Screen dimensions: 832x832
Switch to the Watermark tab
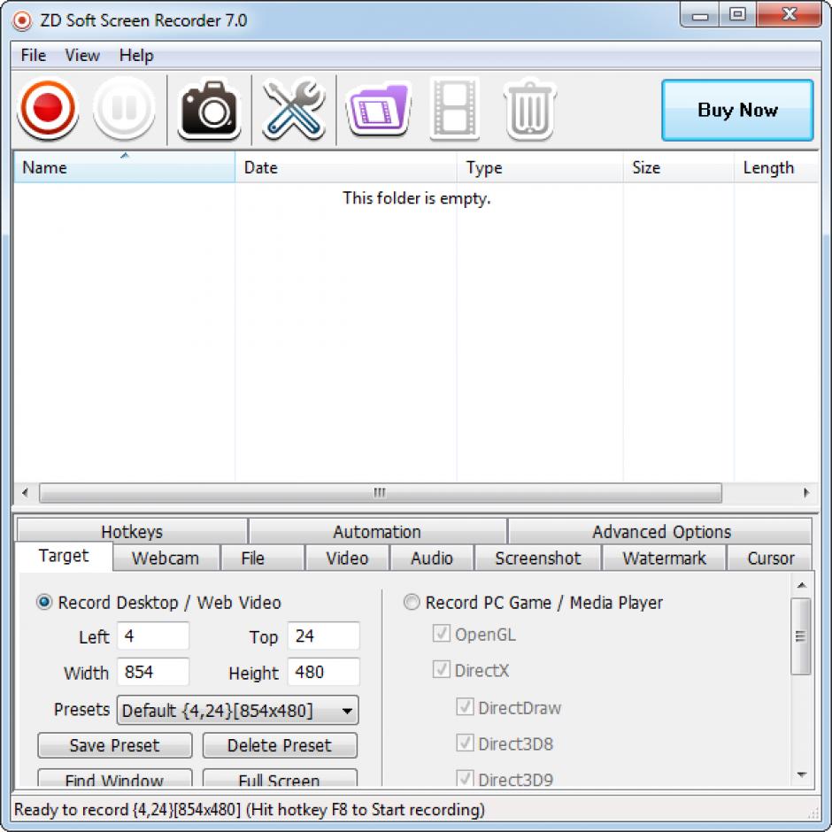pyautogui.click(x=664, y=558)
